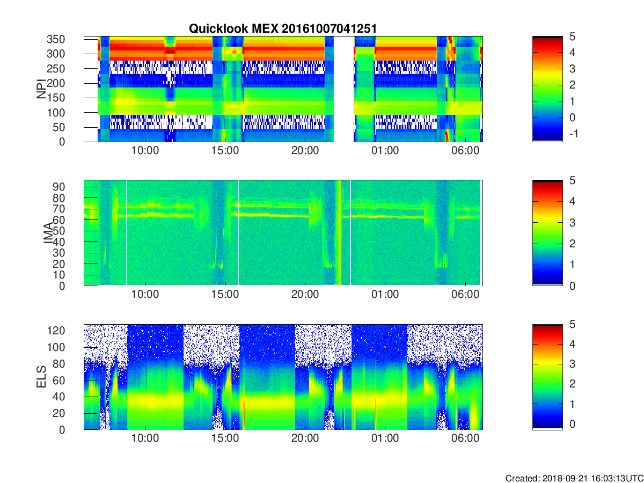This screenshot has height=483, width=644.
Task: Click the "Created: 2018-09-21 16:03:13UTC" timestamp
Action: pos(574,478)
